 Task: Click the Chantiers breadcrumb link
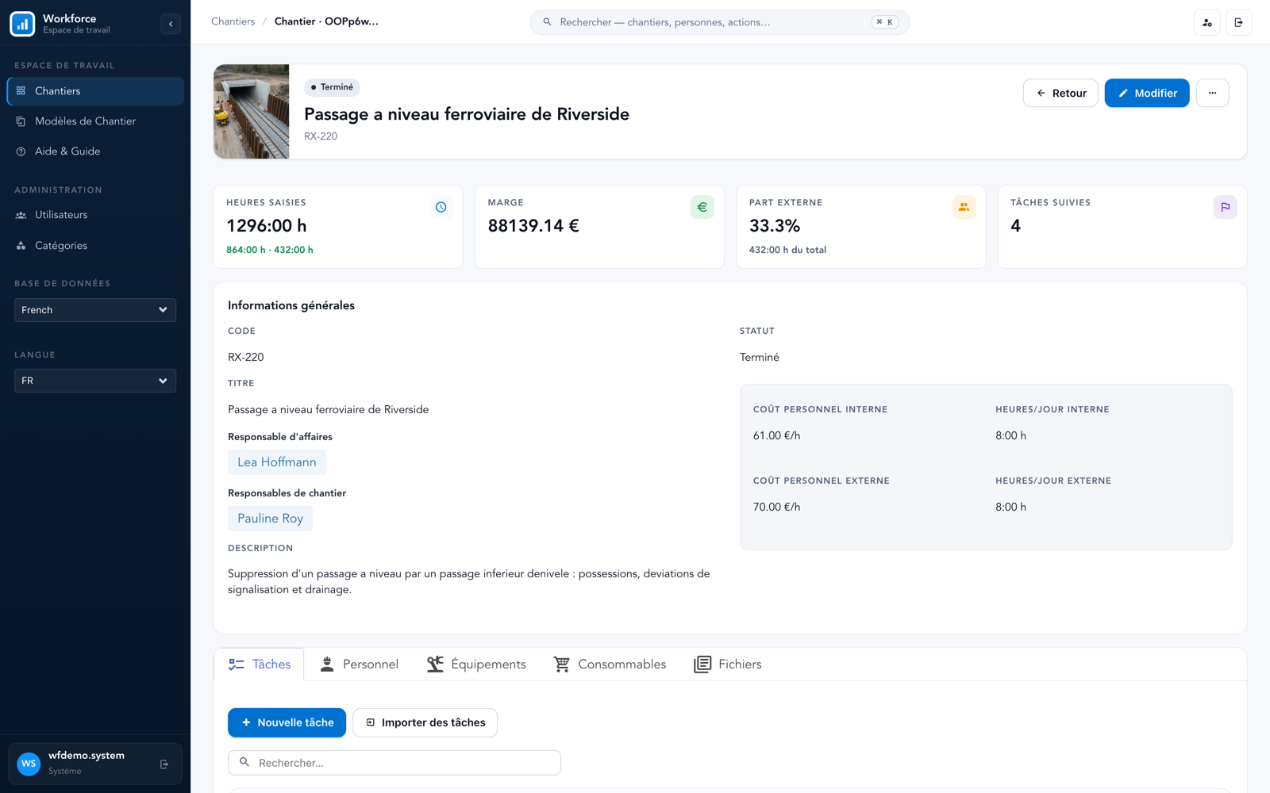tap(233, 21)
